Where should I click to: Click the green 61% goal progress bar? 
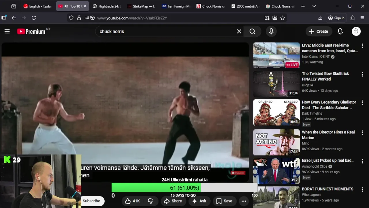click(156, 188)
